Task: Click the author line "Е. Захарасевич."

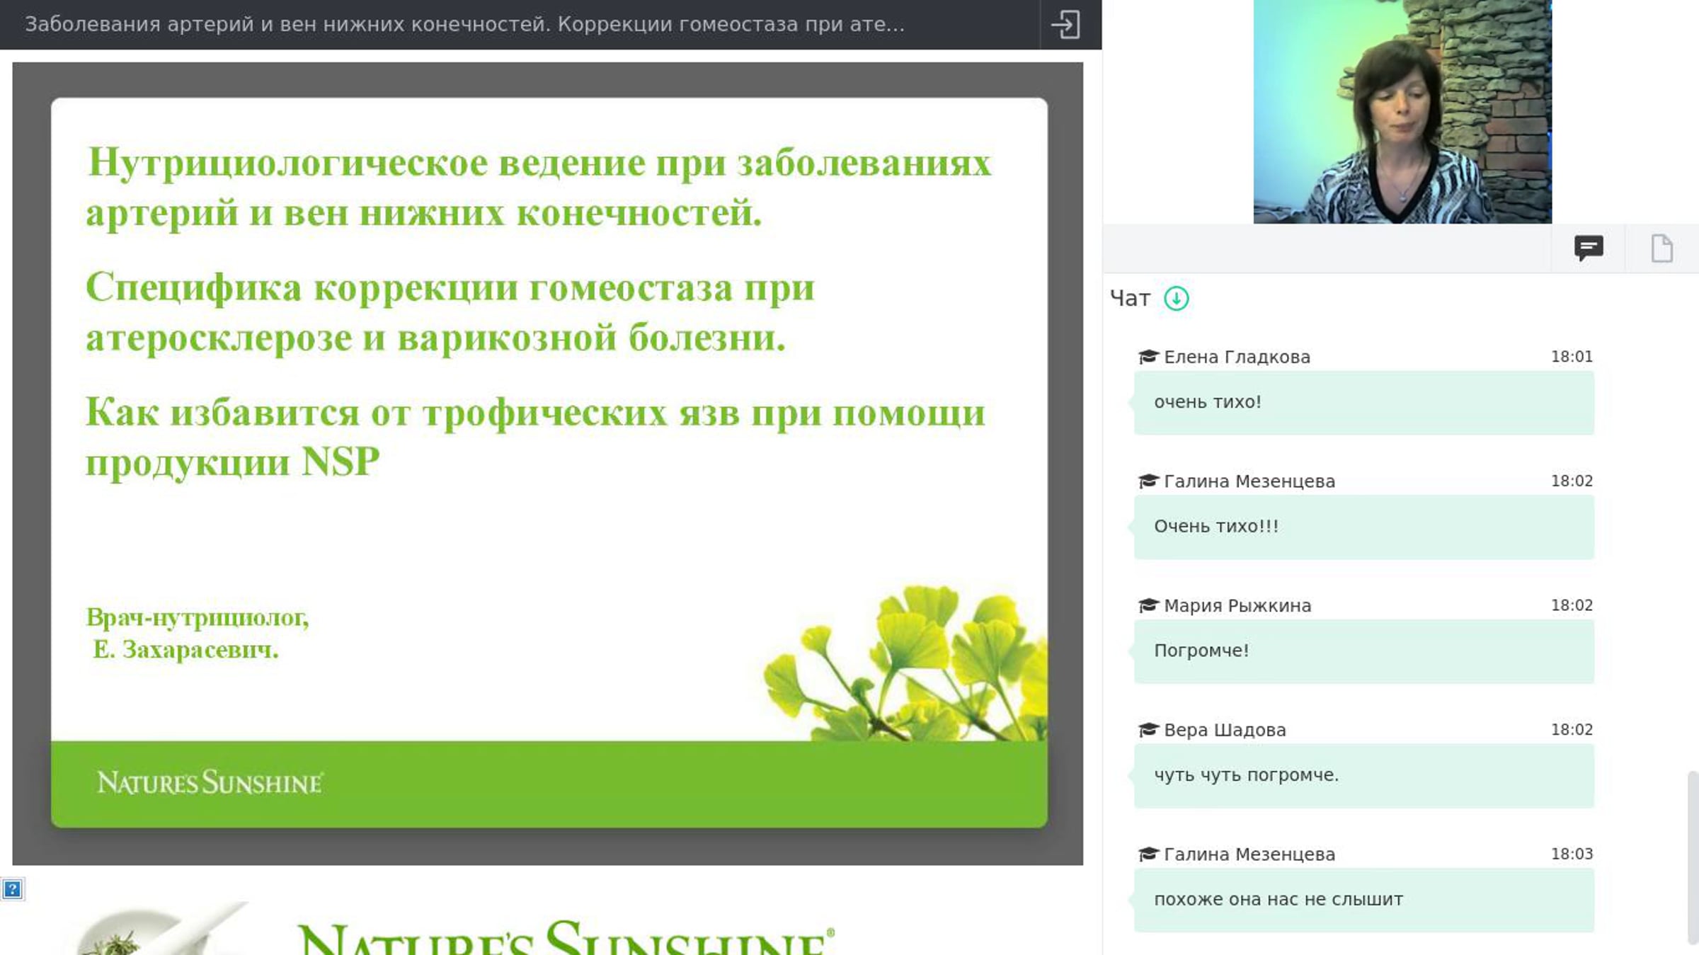Action: pos(185,649)
